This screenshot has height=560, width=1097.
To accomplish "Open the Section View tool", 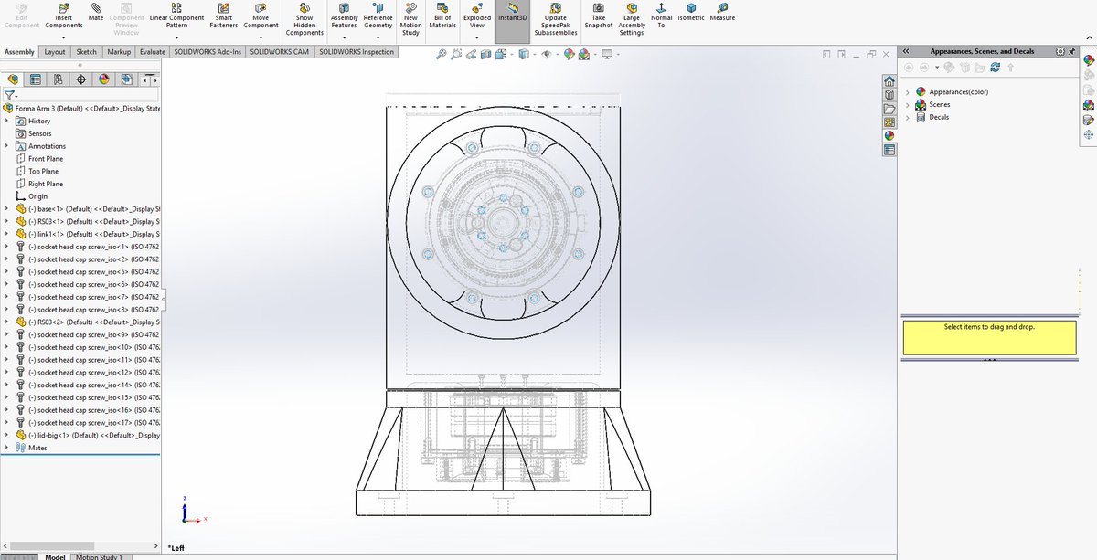I will [485, 54].
